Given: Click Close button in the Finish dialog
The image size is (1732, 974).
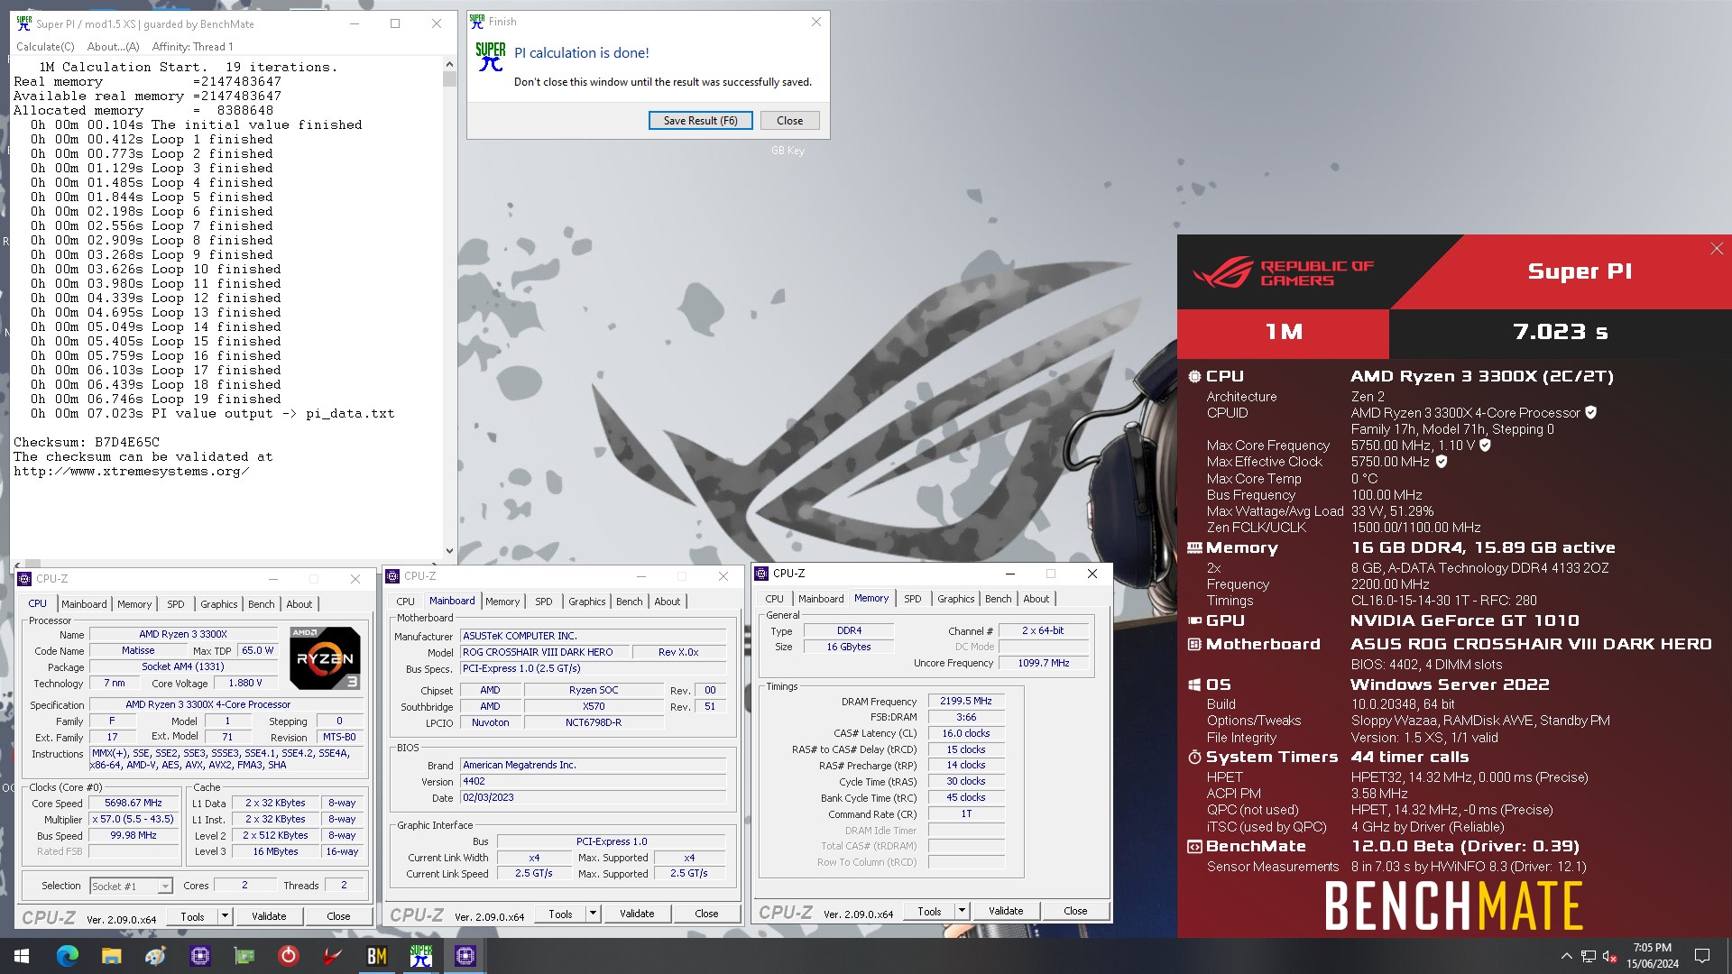Looking at the screenshot, I should (789, 121).
